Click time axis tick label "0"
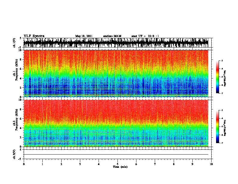Image resolution: width=238 pixels, height=184 pixels. [24, 164]
